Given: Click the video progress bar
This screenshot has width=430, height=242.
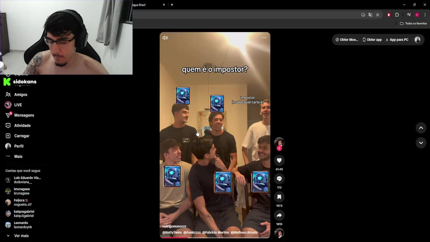Looking at the screenshot, I should point(215,238).
